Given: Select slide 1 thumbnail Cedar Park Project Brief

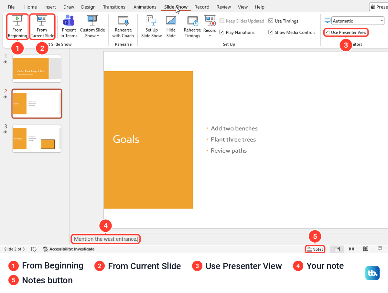Looking at the screenshot, I should [x=37, y=68].
